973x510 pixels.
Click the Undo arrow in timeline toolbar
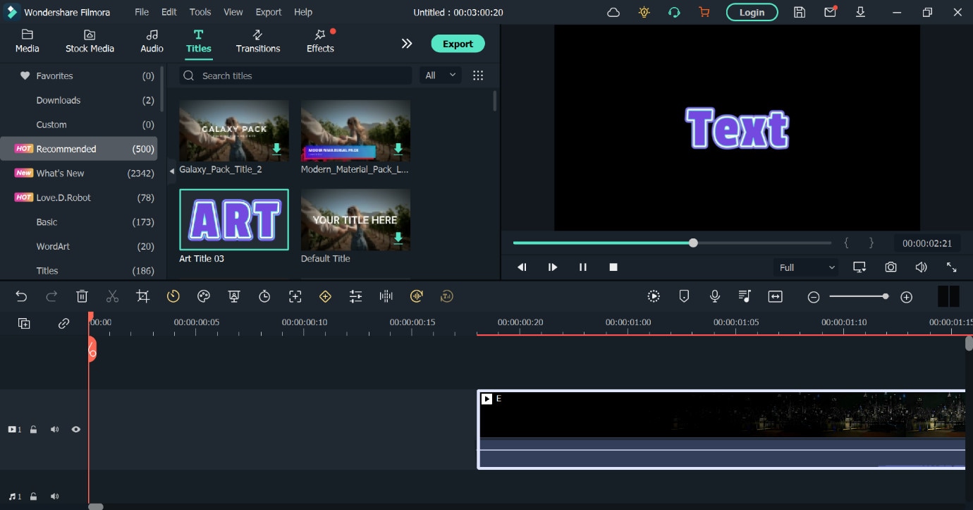click(21, 297)
